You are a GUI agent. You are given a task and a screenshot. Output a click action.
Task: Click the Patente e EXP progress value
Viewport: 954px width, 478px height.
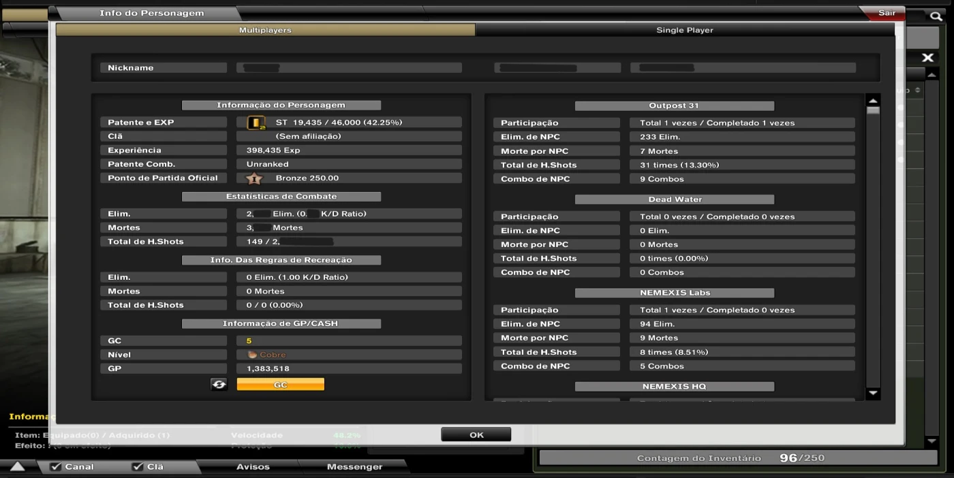click(349, 122)
